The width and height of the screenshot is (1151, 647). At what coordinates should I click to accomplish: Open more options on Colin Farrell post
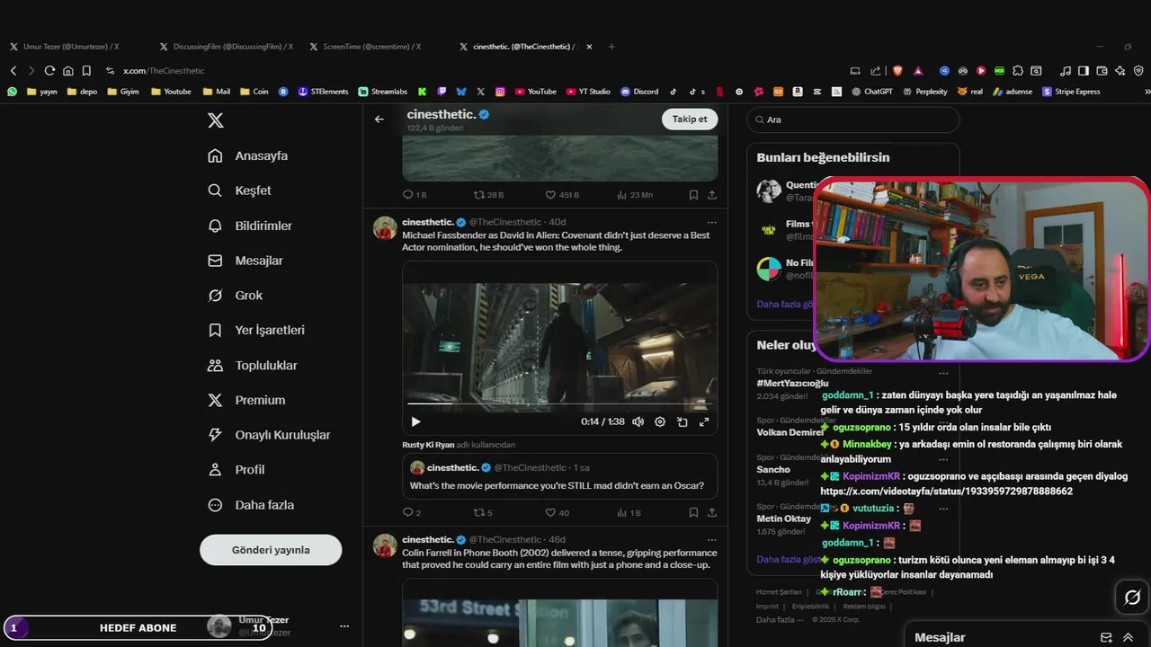pyautogui.click(x=712, y=539)
